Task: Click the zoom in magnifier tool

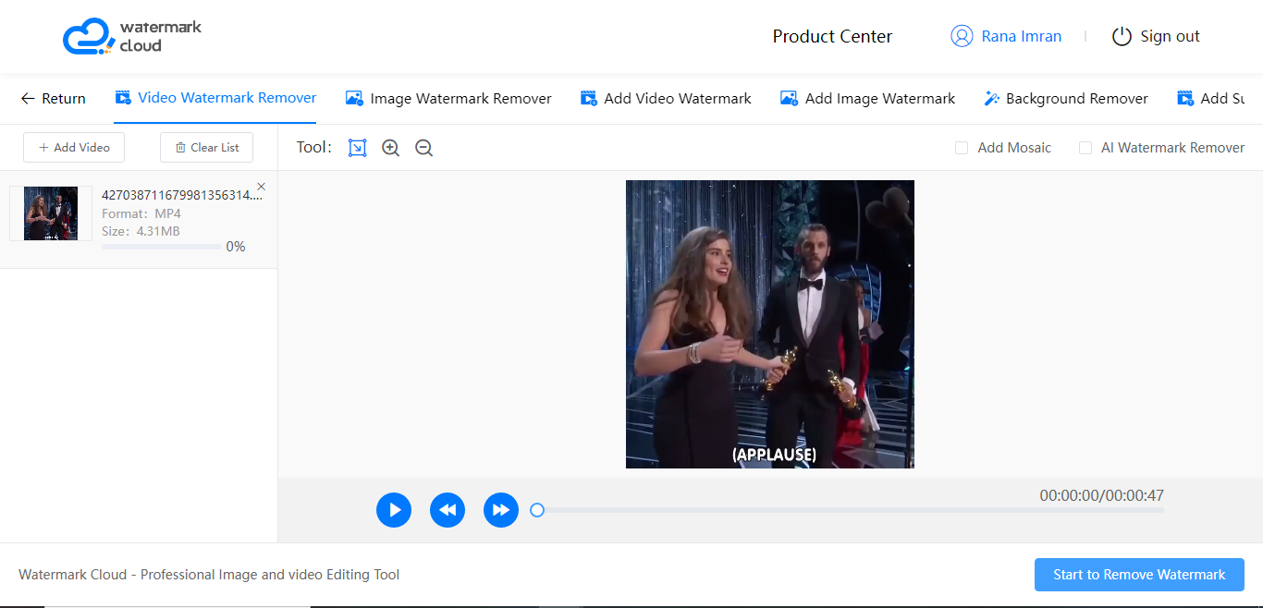Action: tap(391, 148)
